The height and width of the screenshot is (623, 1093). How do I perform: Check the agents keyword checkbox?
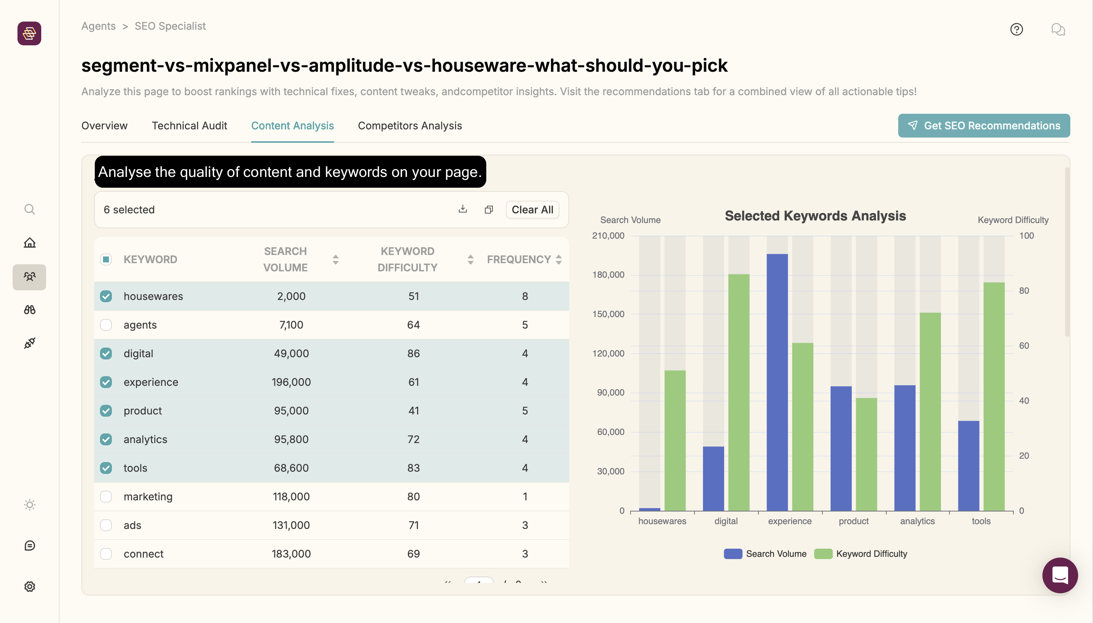(x=106, y=325)
